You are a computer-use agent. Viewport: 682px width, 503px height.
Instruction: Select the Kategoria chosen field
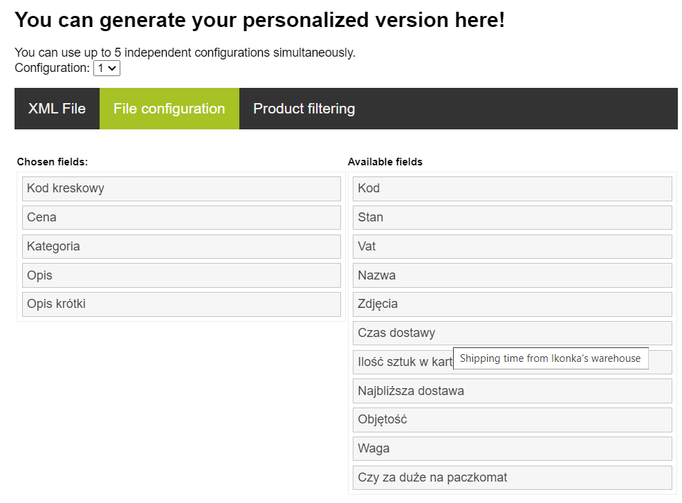click(181, 246)
